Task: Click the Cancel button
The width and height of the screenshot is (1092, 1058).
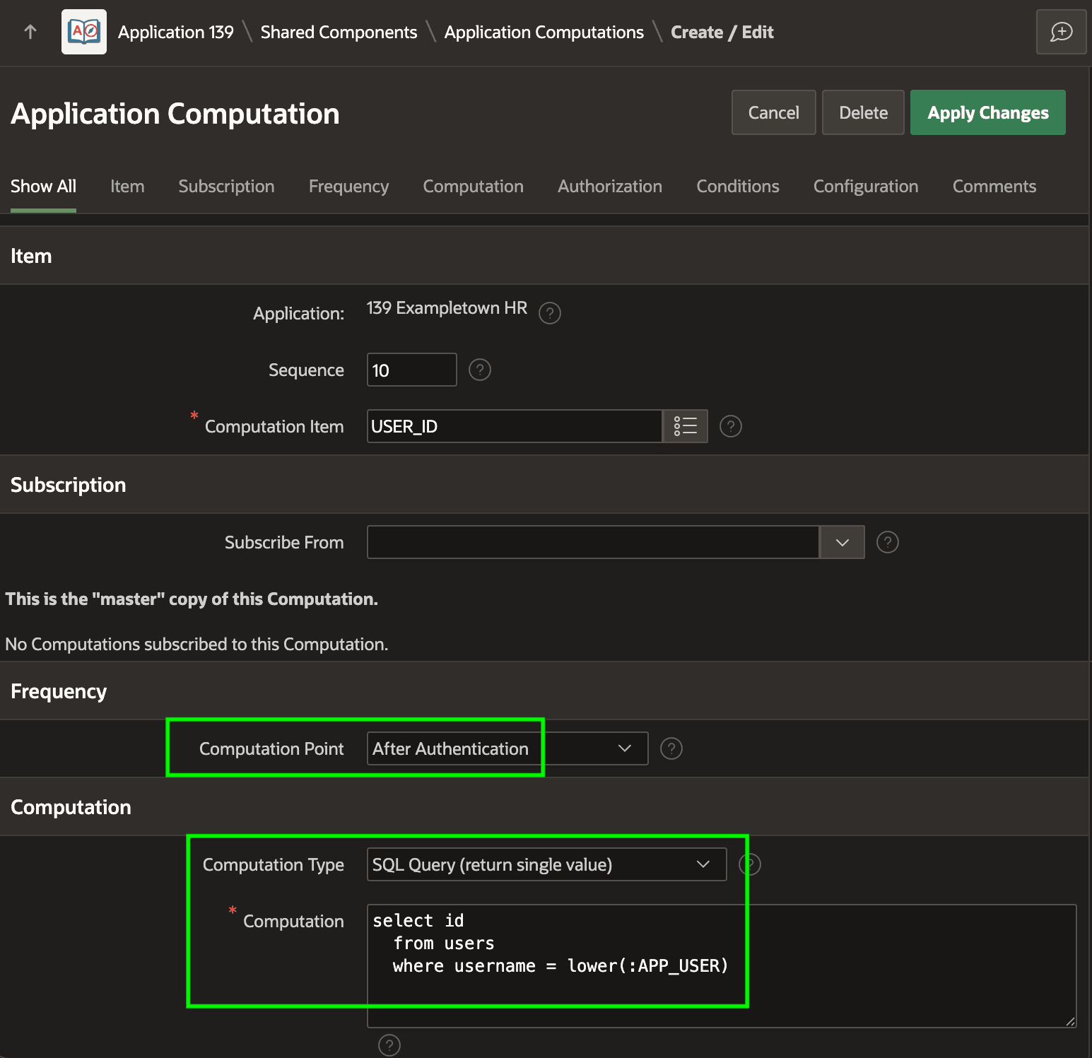Action: click(774, 112)
